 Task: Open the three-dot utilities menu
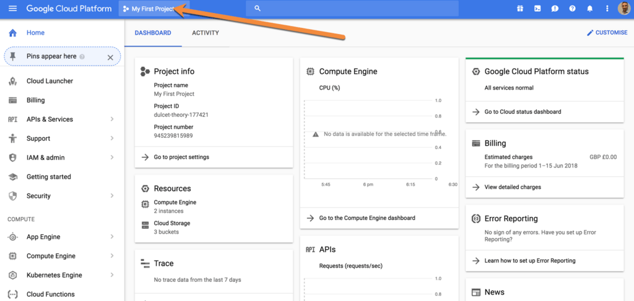coord(607,9)
